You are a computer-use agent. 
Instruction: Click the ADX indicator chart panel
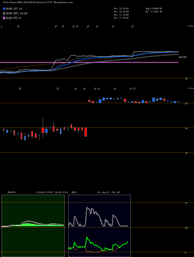click(x=99, y=226)
